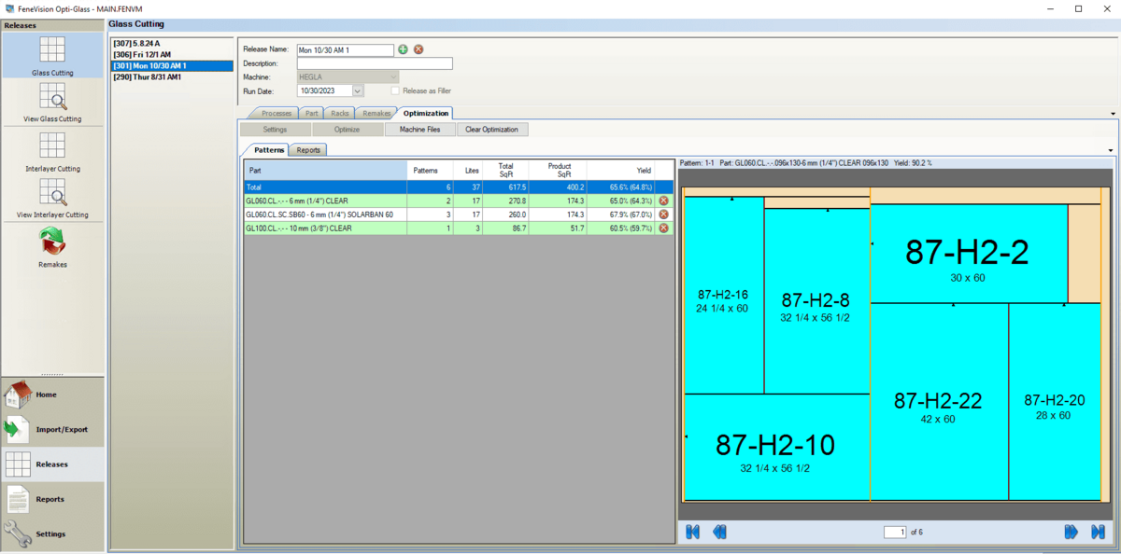Add a release using the green plus icon
1121x554 pixels.
pos(402,49)
